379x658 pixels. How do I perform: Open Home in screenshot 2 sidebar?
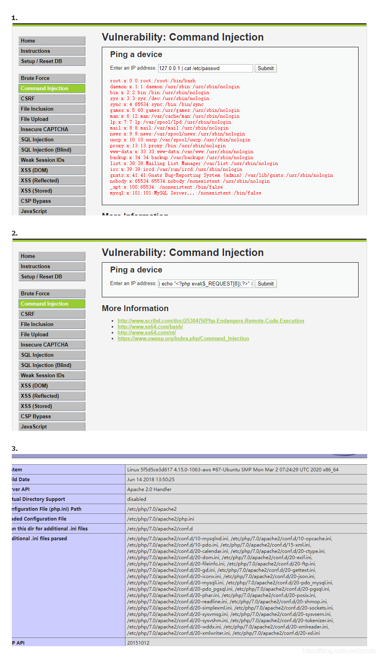(52, 256)
